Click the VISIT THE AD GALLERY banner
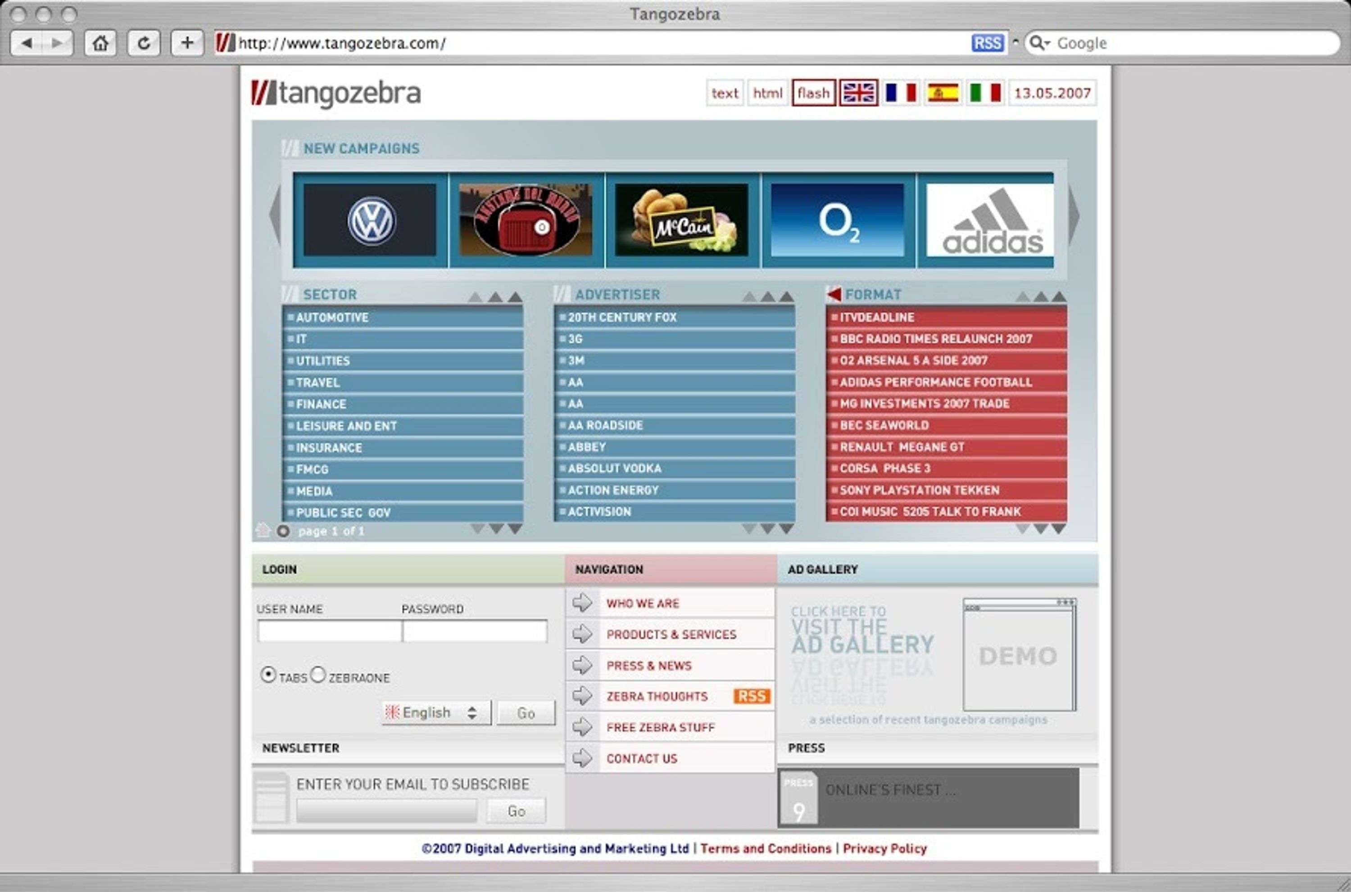 [x=862, y=631]
